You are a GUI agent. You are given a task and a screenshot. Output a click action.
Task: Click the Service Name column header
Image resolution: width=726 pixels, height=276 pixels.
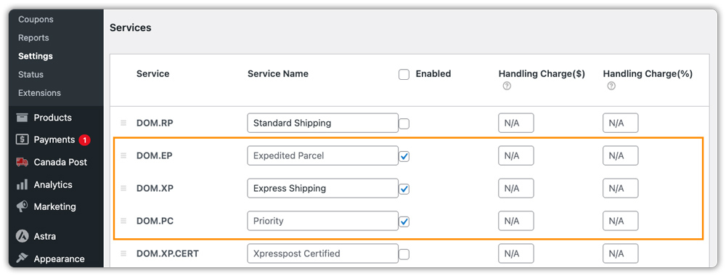coord(278,73)
